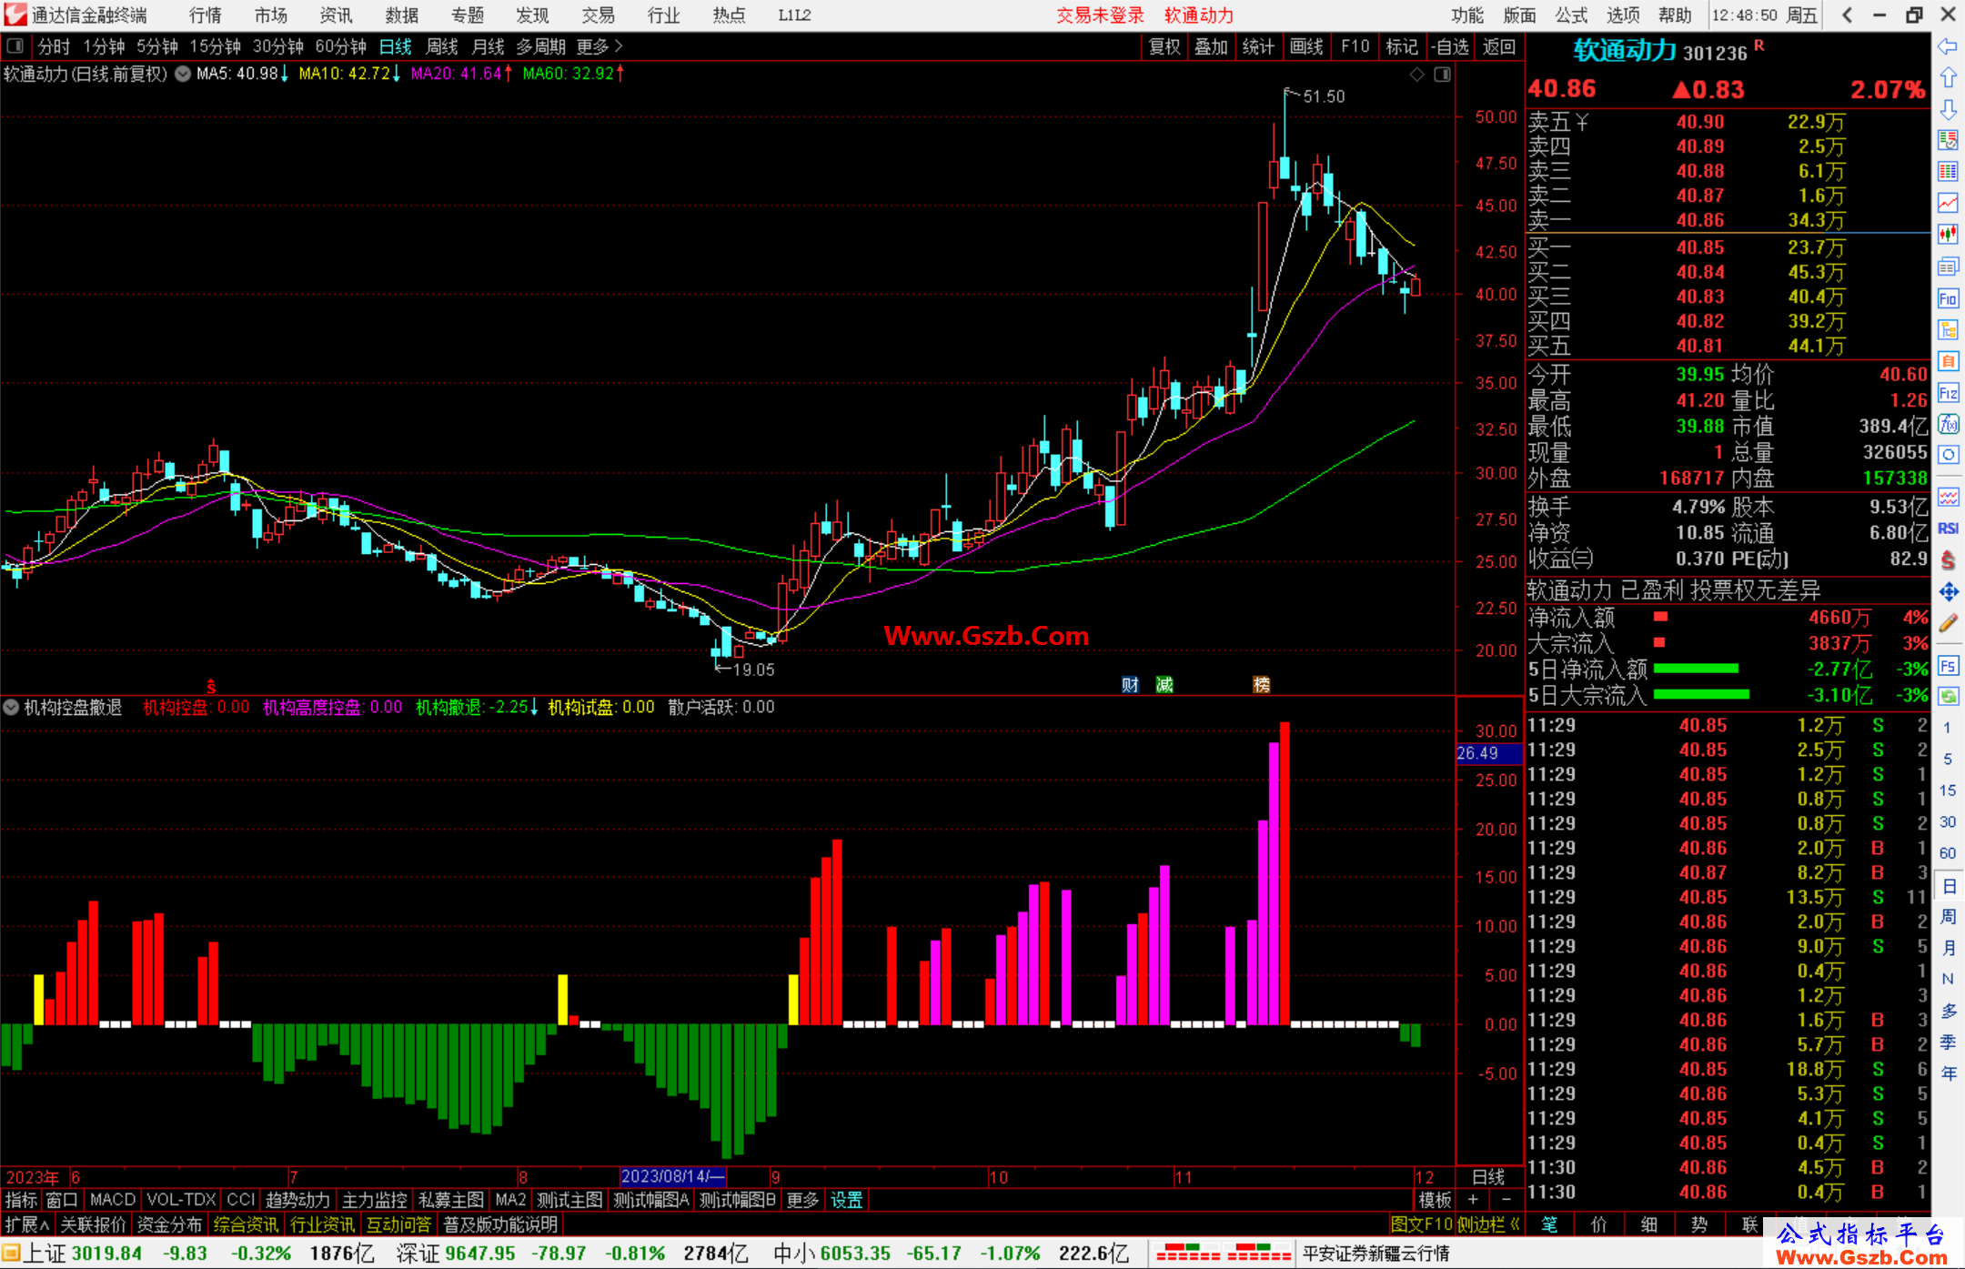This screenshot has height=1269, width=1965.
Task: Select the 15分钟 period
Action: 215,46
